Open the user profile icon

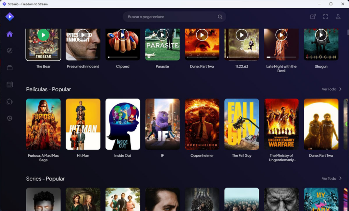click(x=338, y=16)
